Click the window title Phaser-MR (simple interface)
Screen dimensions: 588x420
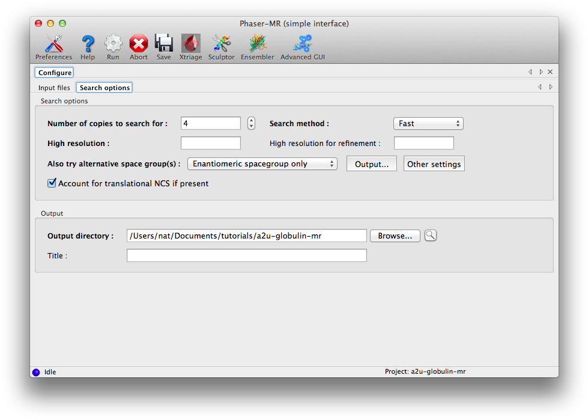[x=294, y=23]
